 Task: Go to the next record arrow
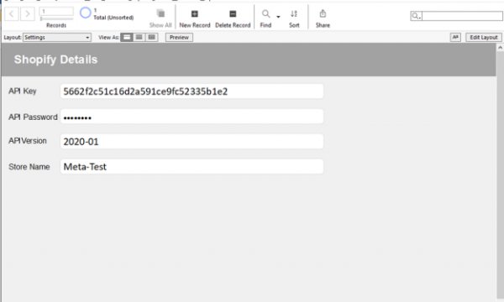(28, 13)
